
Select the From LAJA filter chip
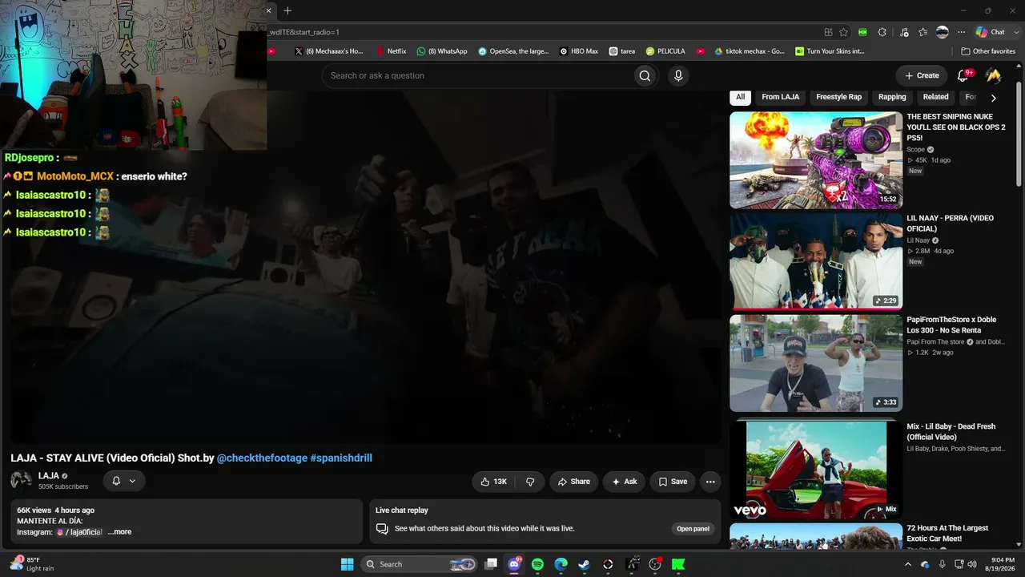tap(780, 97)
